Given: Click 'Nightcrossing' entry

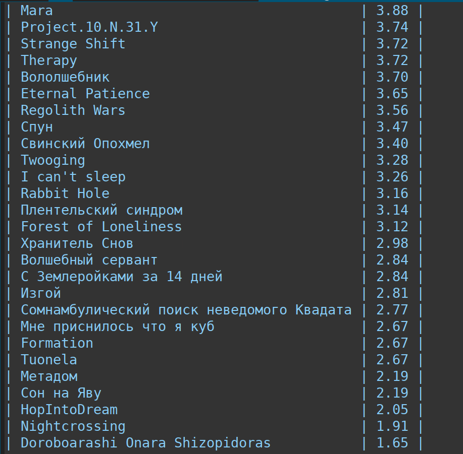Looking at the screenshot, I should 73,427.
